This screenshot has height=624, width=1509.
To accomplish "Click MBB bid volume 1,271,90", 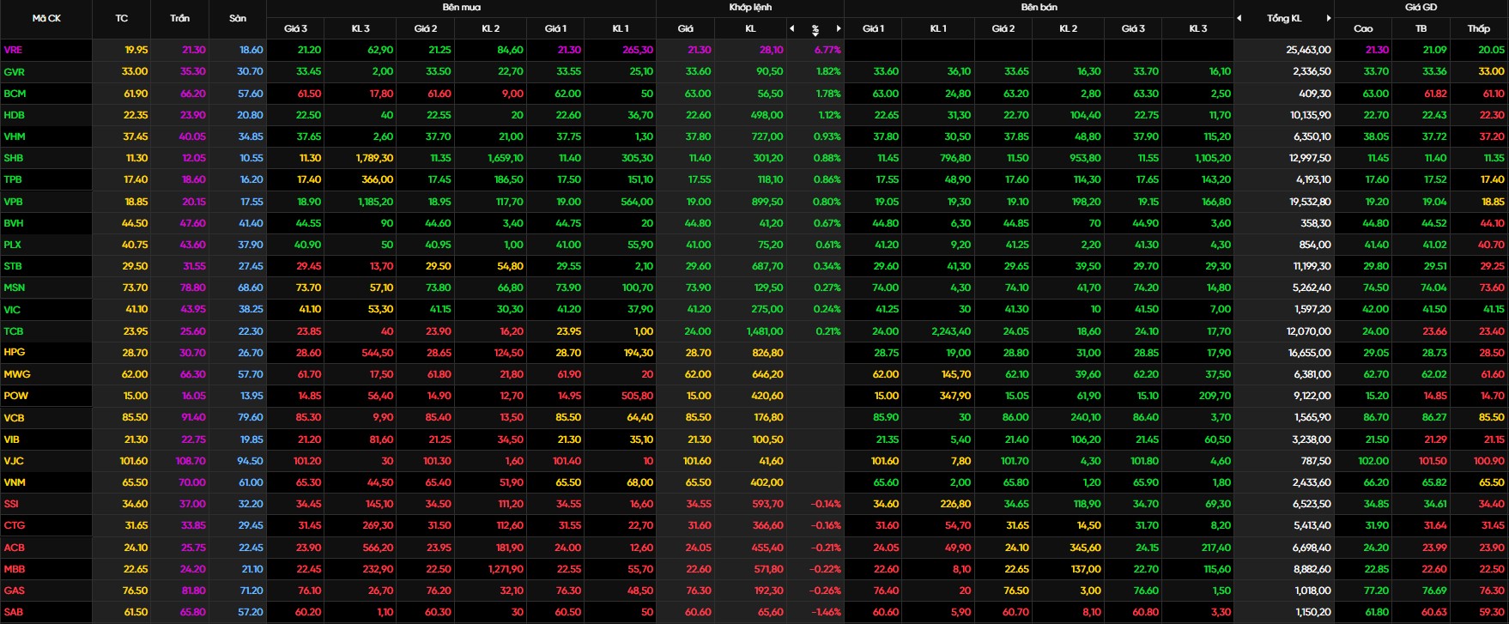I will 506,568.
